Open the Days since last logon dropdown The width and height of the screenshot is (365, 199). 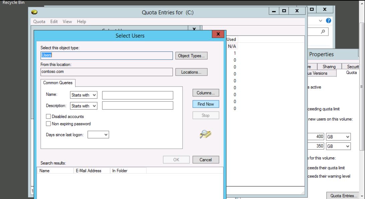click(99, 135)
